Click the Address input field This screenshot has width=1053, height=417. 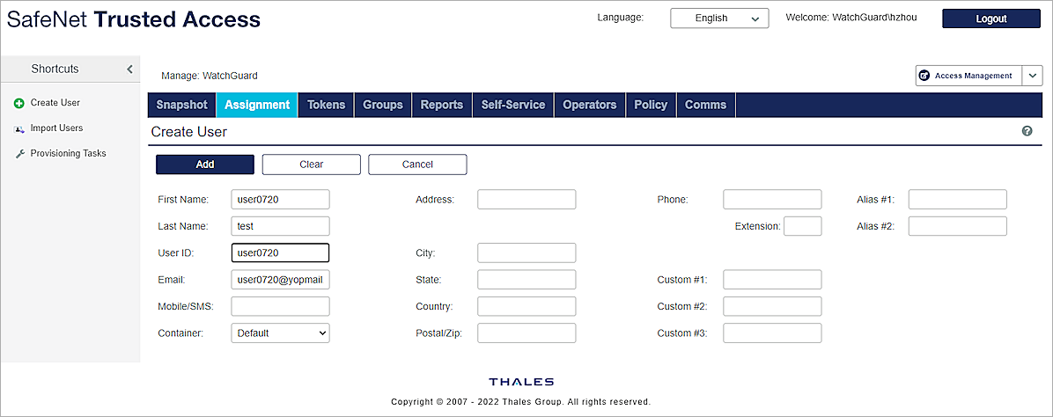[x=526, y=200]
